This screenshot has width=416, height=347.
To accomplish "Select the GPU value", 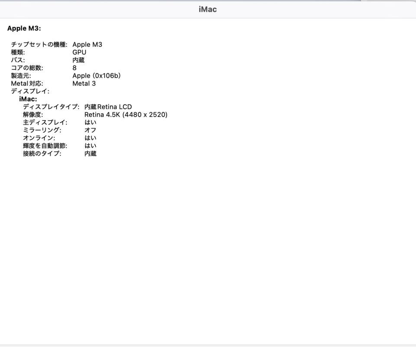I will 79,52.
